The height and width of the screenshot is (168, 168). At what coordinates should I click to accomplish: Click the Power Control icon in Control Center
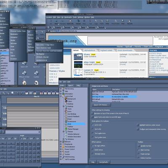coord(63,149)
